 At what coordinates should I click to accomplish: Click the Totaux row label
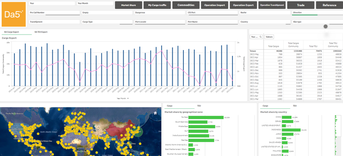[x=252, y=51]
